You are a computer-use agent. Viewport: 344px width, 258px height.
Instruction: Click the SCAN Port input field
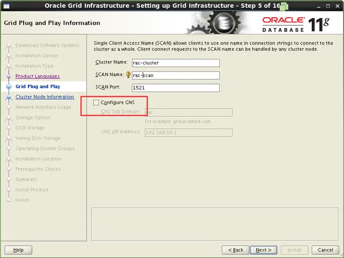[176, 88]
